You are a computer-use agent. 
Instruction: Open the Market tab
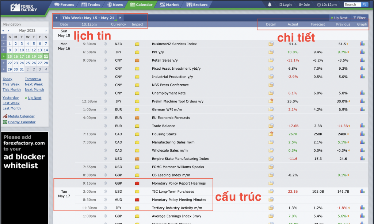tap(169, 4)
